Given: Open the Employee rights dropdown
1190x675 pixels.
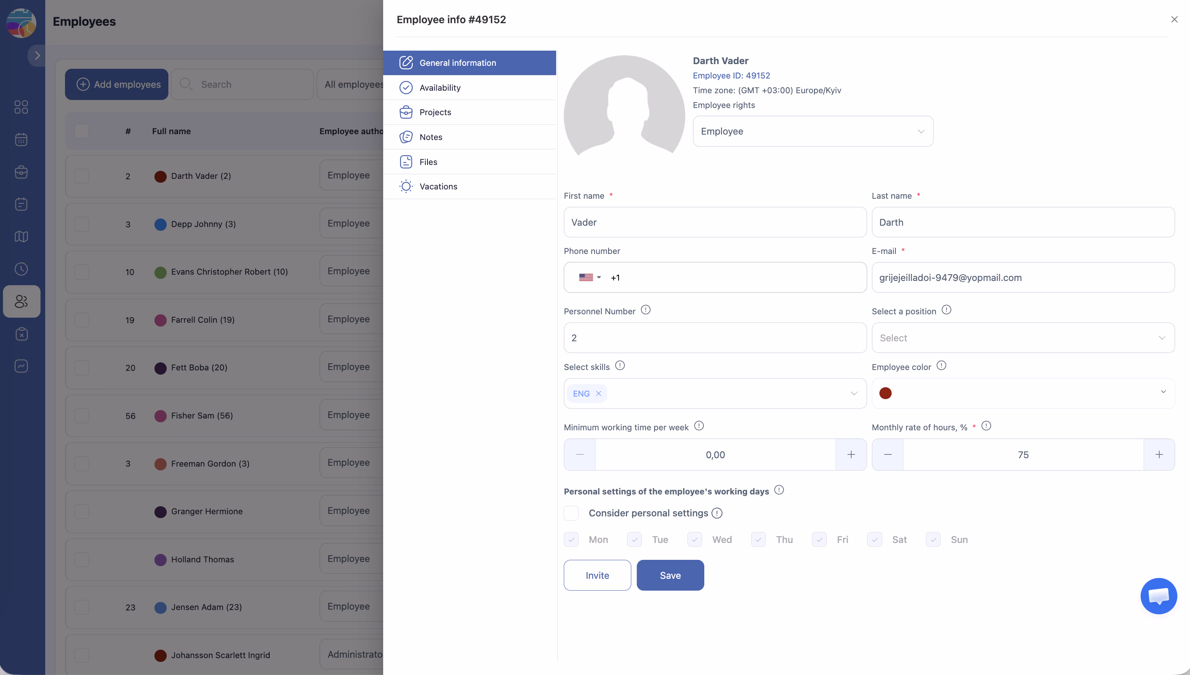Looking at the screenshot, I should pyautogui.click(x=813, y=131).
